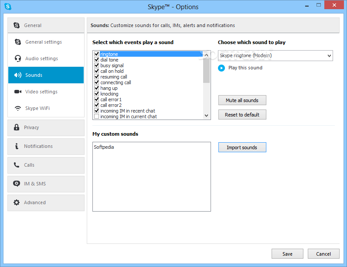
Task: Open the Skype ringtone (Modern) dropdown
Action: (276, 55)
